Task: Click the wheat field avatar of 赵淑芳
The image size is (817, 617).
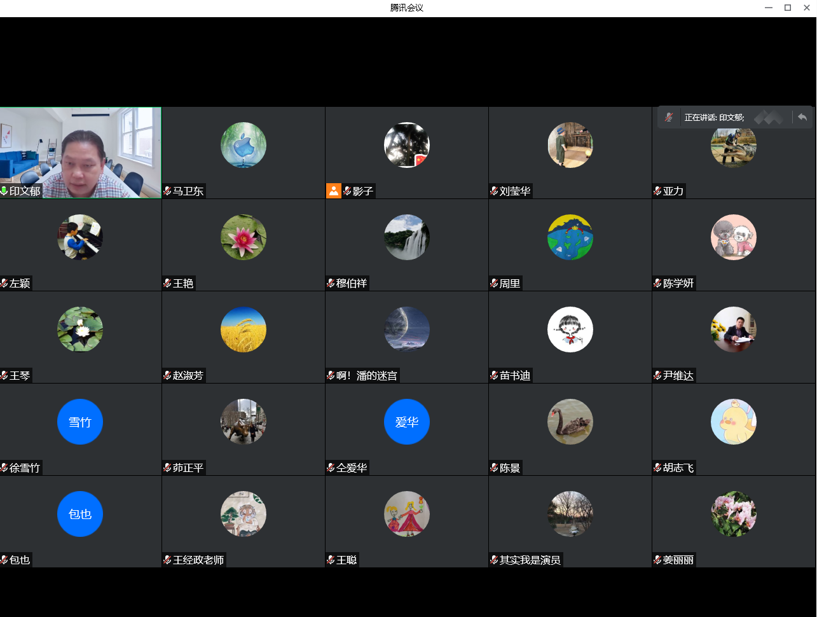Action: (244, 329)
